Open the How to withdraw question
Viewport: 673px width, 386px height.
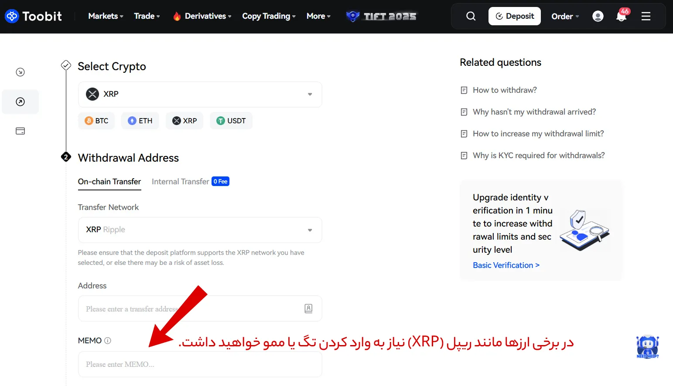click(505, 90)
